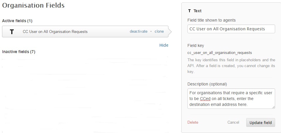Click the Organisation Fields page heading
This screenshot has height=133, width=281.
(33, 6)
